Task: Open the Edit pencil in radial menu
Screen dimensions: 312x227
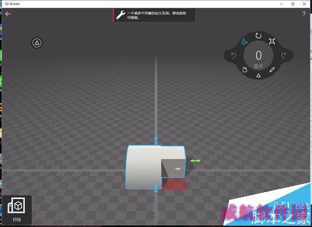Action: (x=272, y=70)
